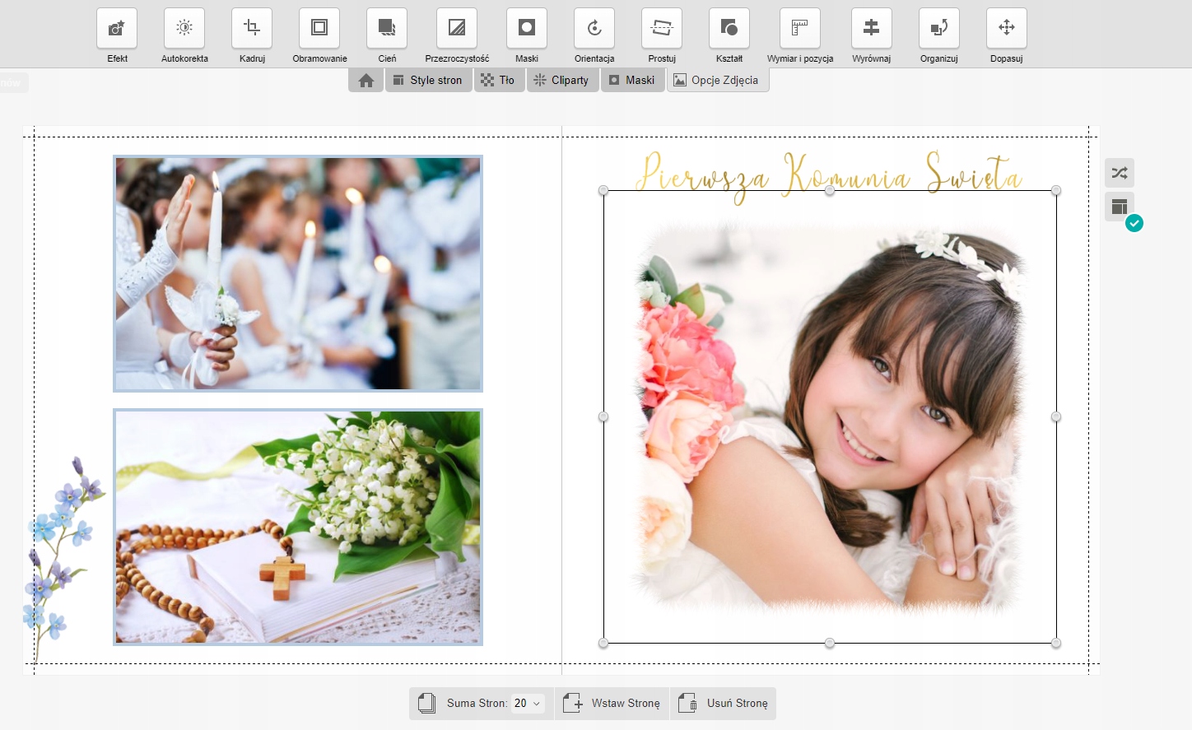The image size is (1192, 730).
Task: Open the Przezroczystość transparency tool
Action: click(457, 28)
